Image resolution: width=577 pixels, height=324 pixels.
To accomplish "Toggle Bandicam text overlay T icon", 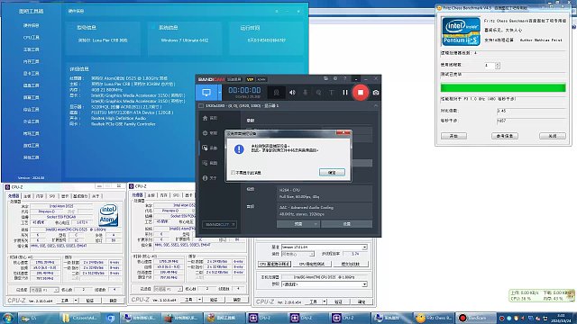I will point(331,93).
